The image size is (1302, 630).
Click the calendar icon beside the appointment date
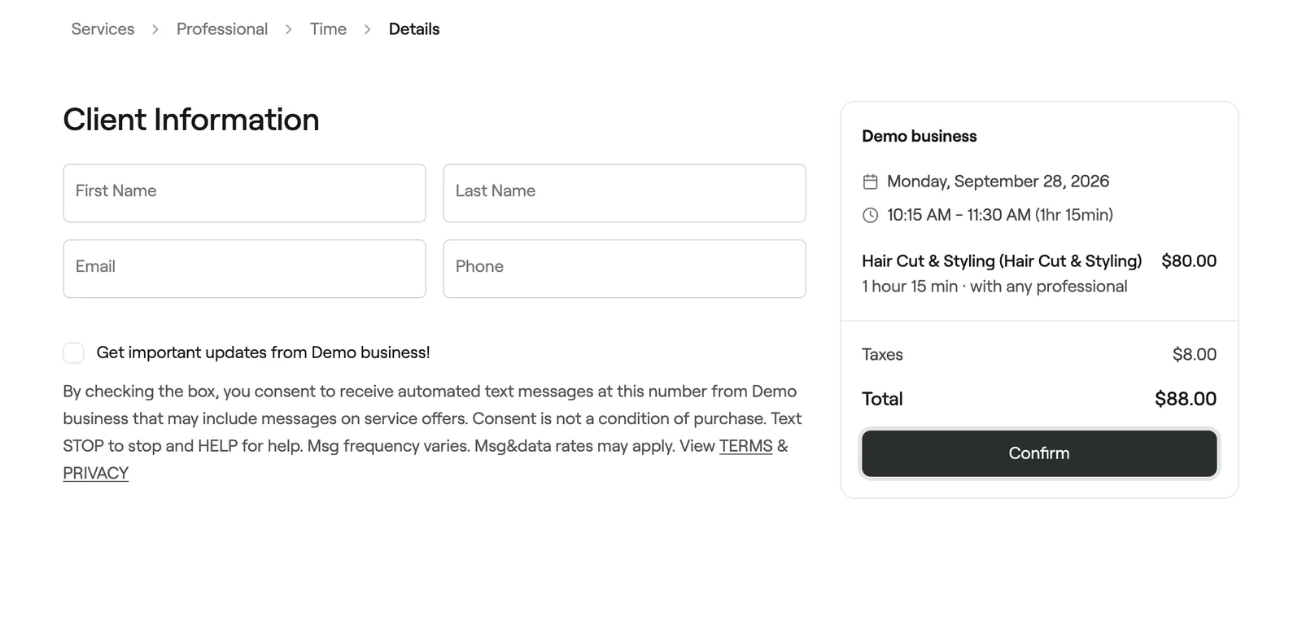[x=870, y=182]
